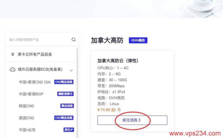223x138 pixels.
Task: Click the 原生IP badge beside 中国•台湾
Action: 69,130
